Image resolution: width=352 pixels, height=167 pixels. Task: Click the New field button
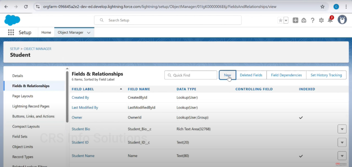point(228,75)
